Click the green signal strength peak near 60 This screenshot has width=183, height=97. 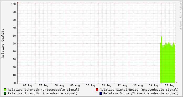tap(162, 37)
